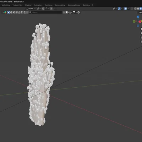This screenshot has width=142, height=142.
Task: Switch to solid viewport shading
Action: pyautogui.click(x=138, y=9)
